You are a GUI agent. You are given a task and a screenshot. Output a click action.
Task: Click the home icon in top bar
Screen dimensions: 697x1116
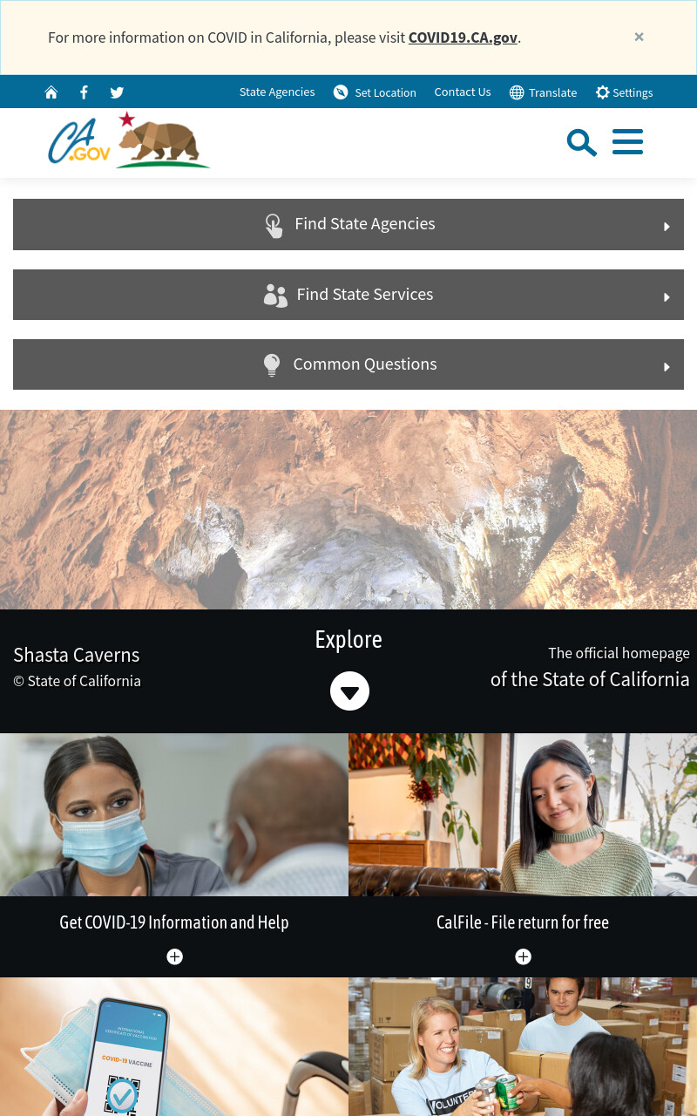pyautogui.click(x=51, y=92)
